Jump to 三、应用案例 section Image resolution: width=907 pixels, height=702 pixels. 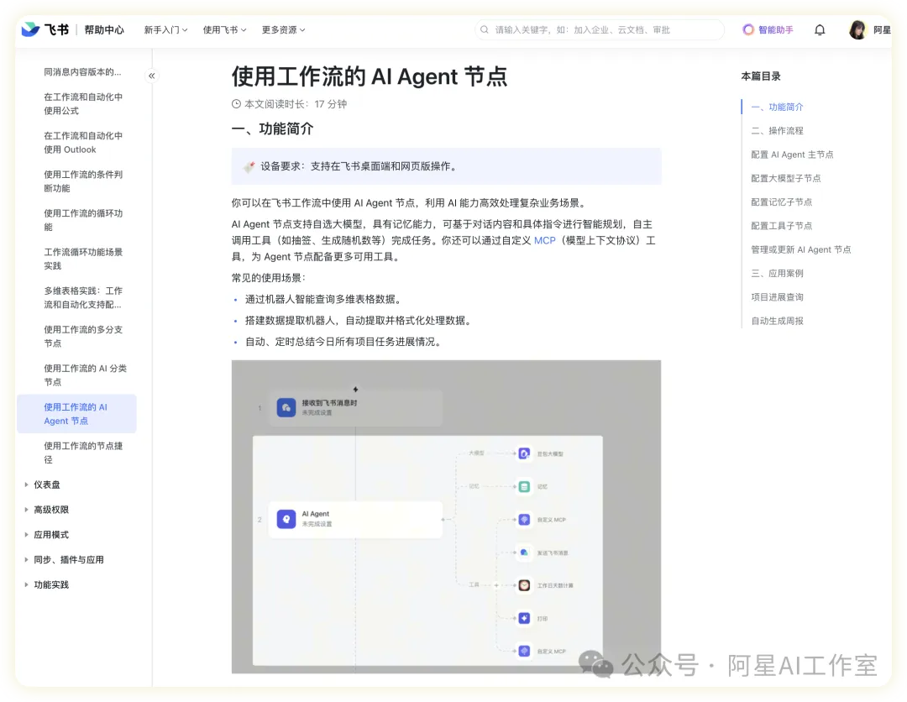777,273
